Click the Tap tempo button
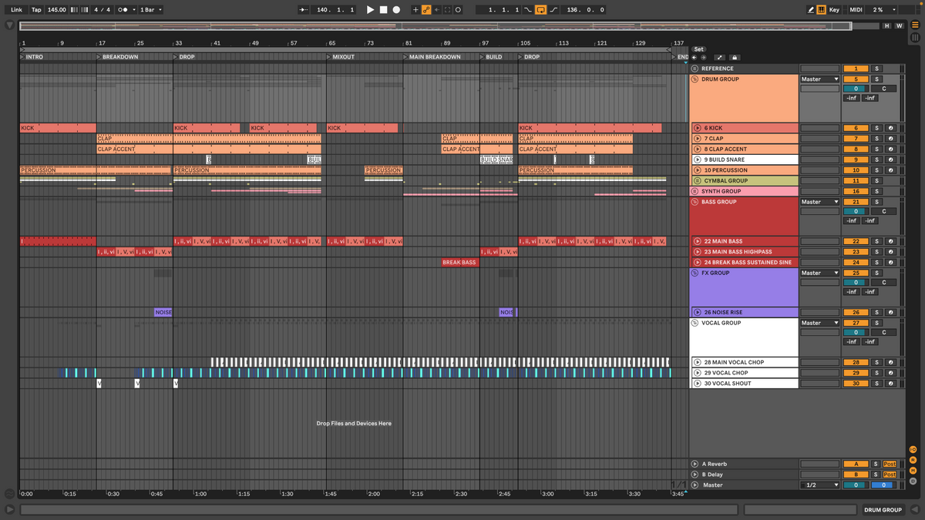 36,10
